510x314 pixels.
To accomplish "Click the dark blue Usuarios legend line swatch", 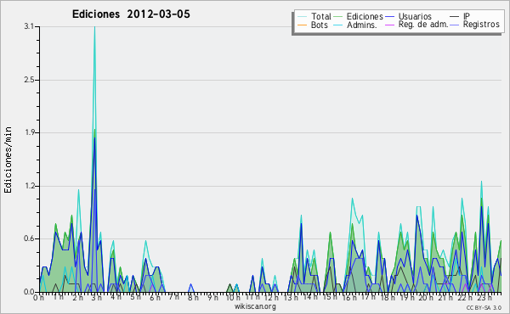I will [389, 17].
